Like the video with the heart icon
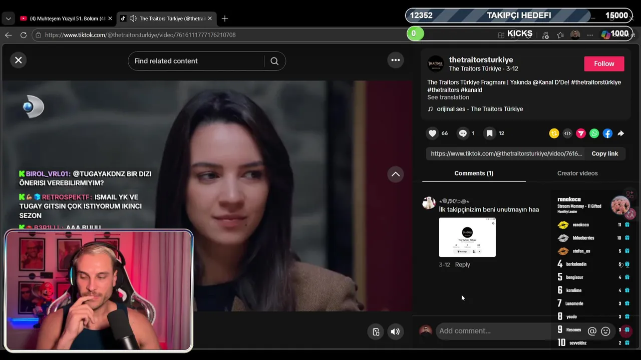The width and height of the screenshot is (641, 360). point(433,133)
